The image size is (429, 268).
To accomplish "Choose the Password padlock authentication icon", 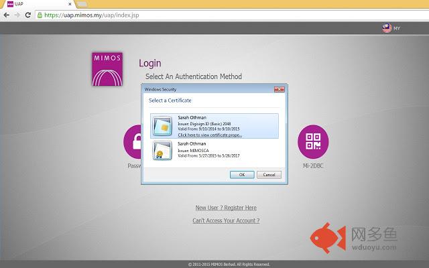I will coord(133,141).
